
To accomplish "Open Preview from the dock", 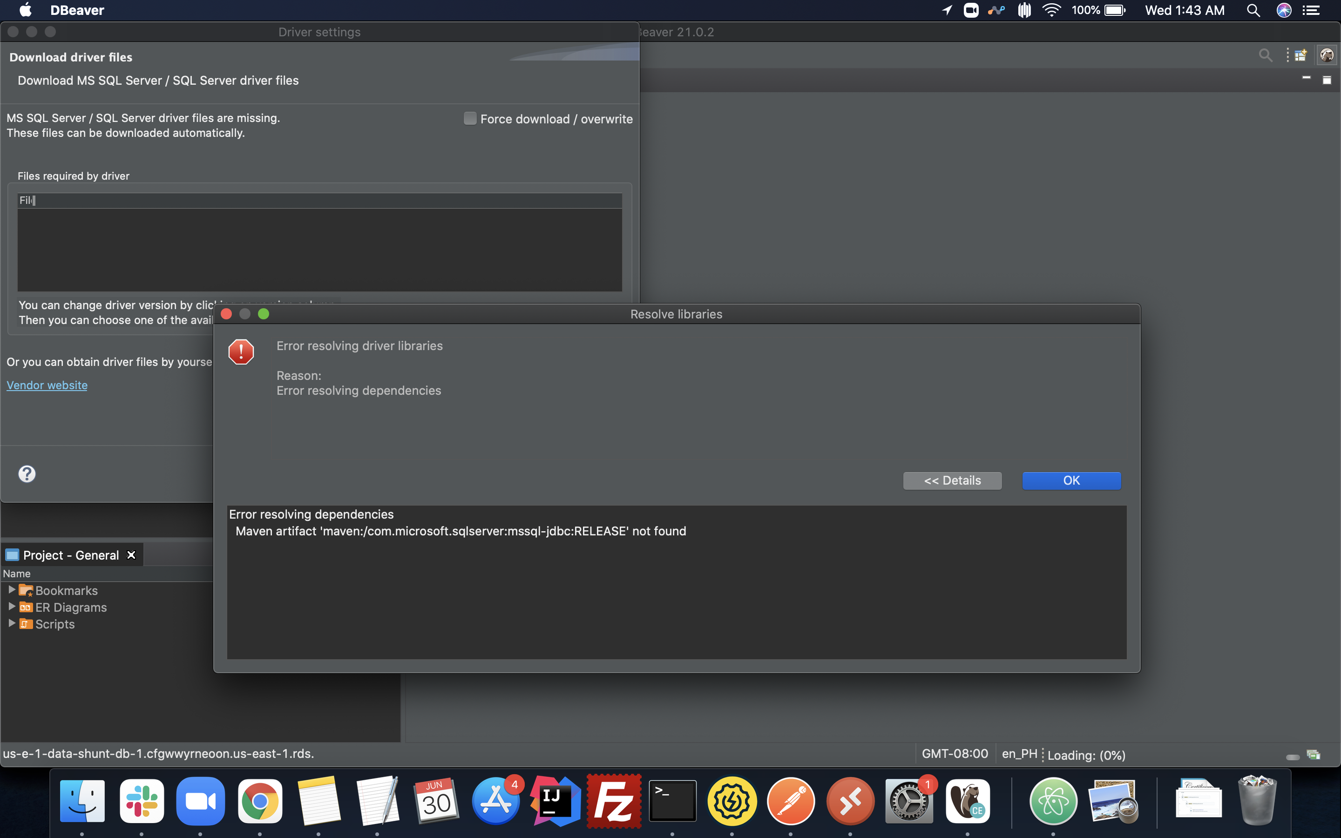I will tap(1113, 801).
